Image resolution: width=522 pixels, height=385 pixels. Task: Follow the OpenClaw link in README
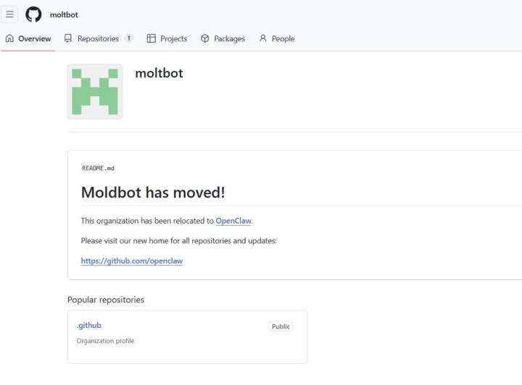click(x=233, y=221)
